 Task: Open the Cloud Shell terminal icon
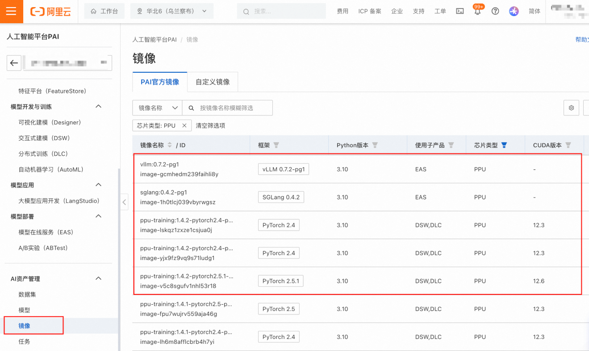[460, 11]
